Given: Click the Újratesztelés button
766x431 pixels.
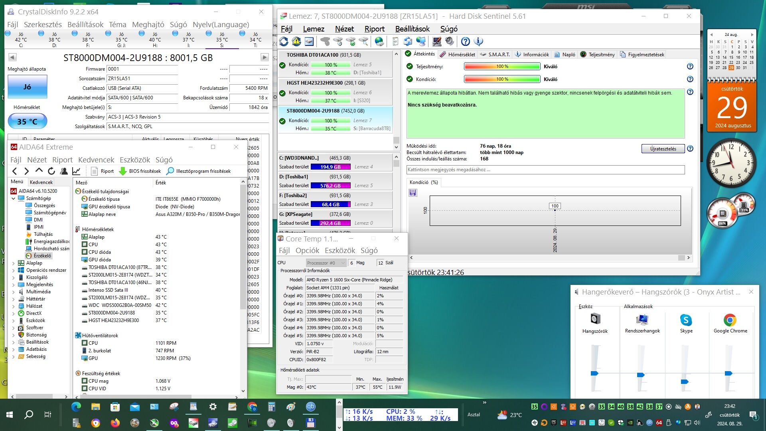Looking at the screenshot, I should (663, 149).
